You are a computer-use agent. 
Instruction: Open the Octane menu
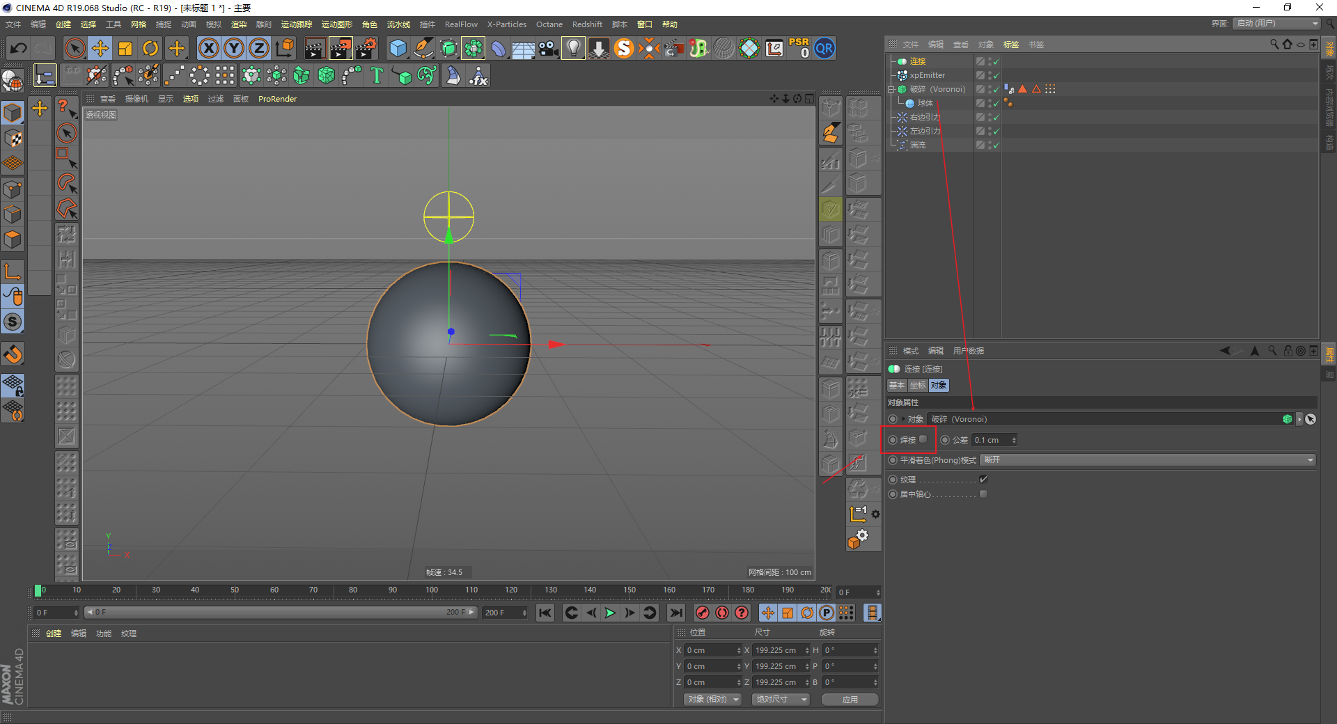(549, 24)
